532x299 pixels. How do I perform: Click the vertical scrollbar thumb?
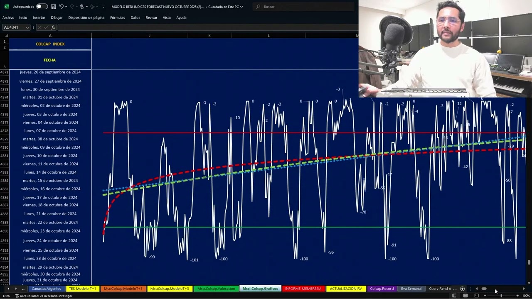coord(529,262)
